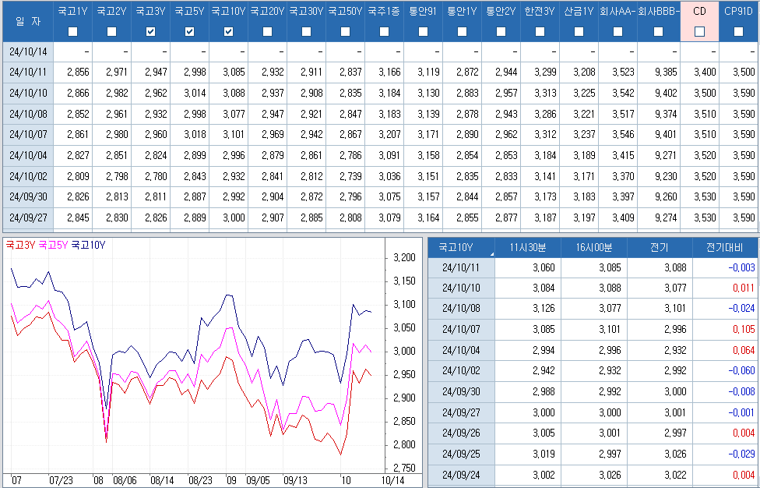
Task: Tick the 국고30Y checkbox
Action: click(306, 32)
